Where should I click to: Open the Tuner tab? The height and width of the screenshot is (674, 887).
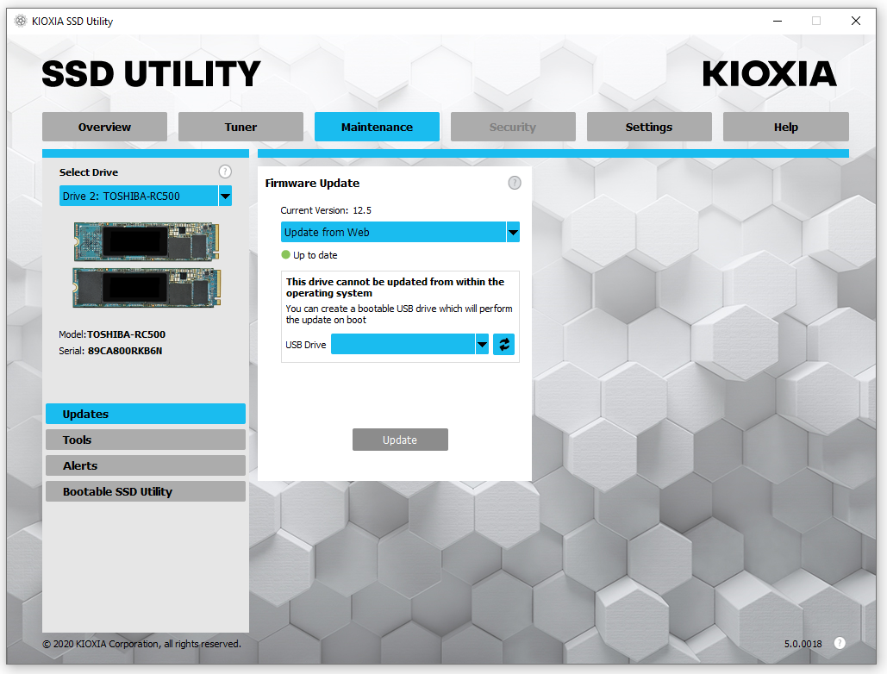pyautogui.click(x=241, y=127)
